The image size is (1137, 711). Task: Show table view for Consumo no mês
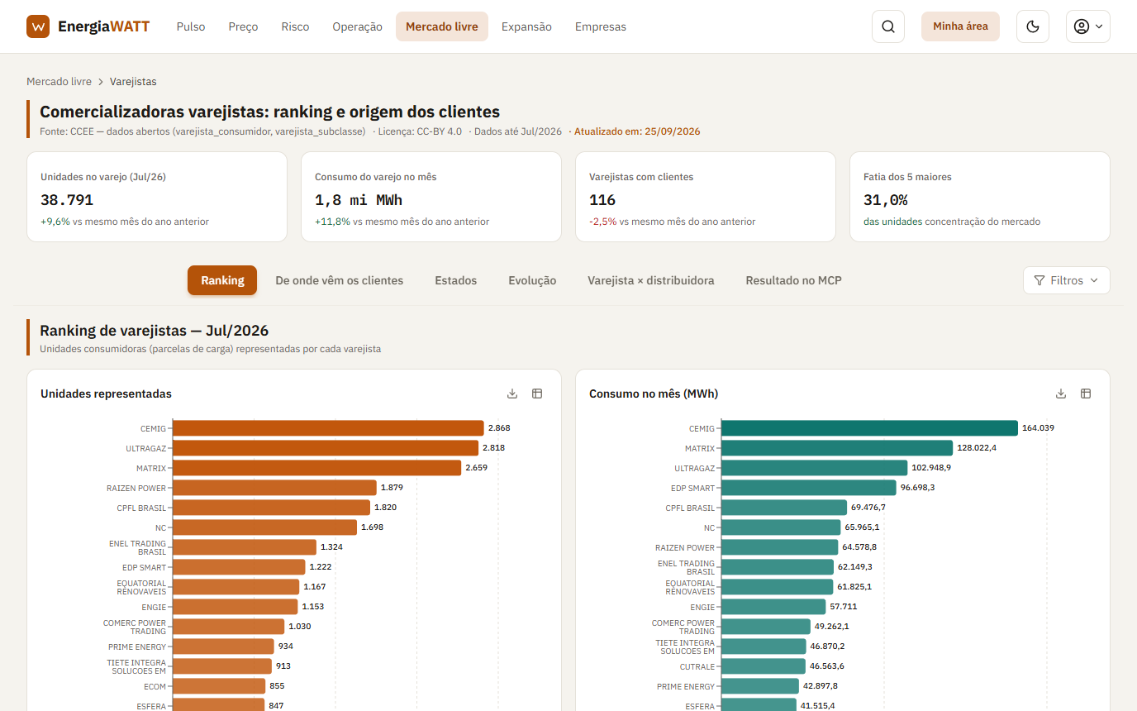(x=1086, y=394)
